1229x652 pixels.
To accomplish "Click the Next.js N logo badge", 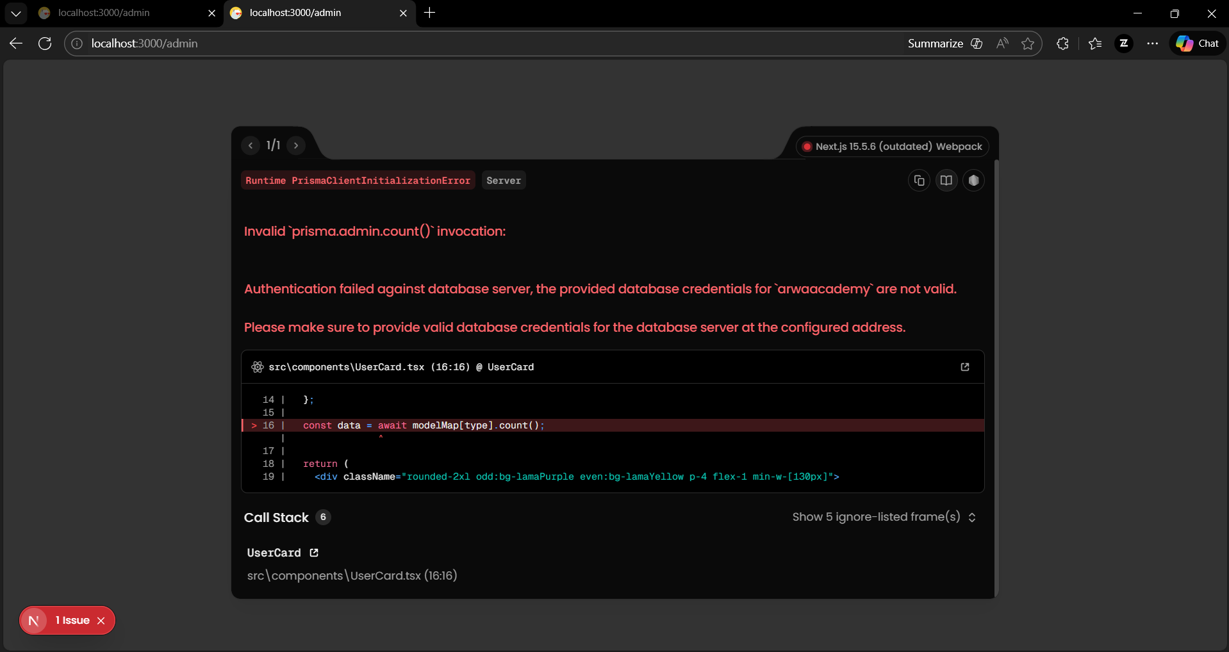I will (34, 621).
